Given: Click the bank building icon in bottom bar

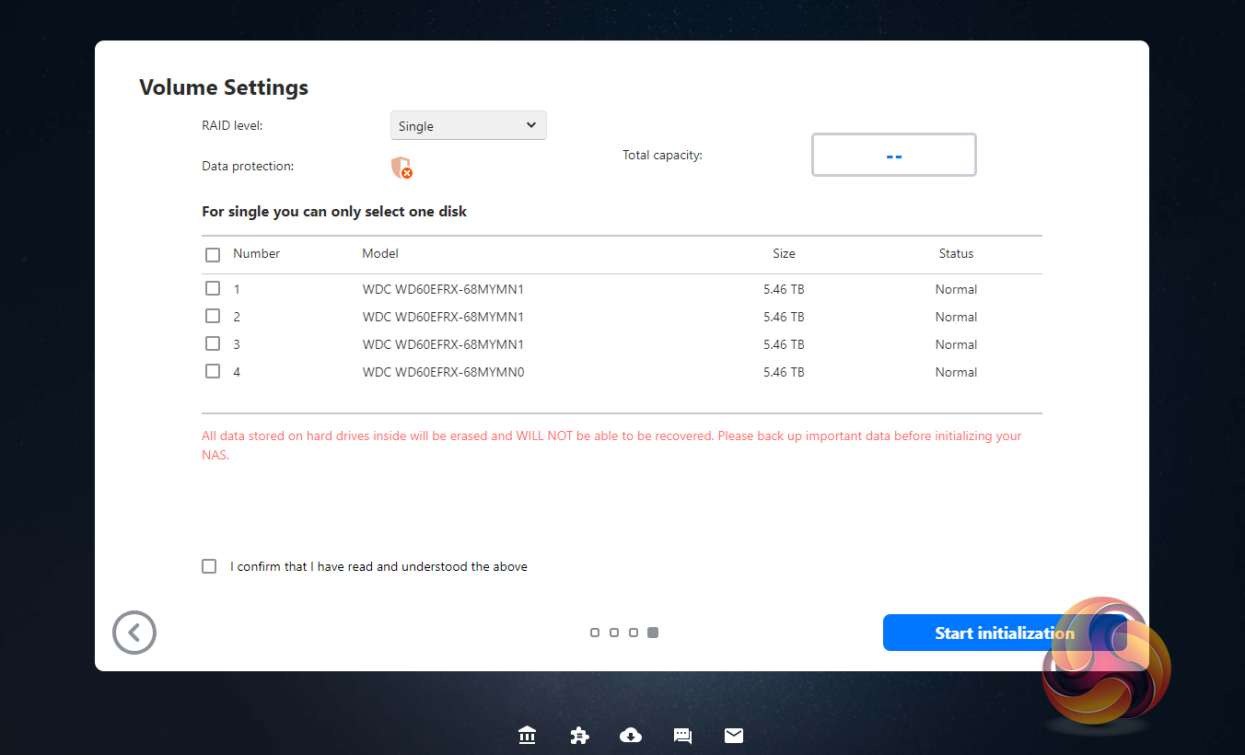Looking at the screenshot, I should pos(528,735).
